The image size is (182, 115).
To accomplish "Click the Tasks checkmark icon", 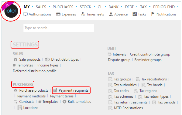I will click(135, 14).
